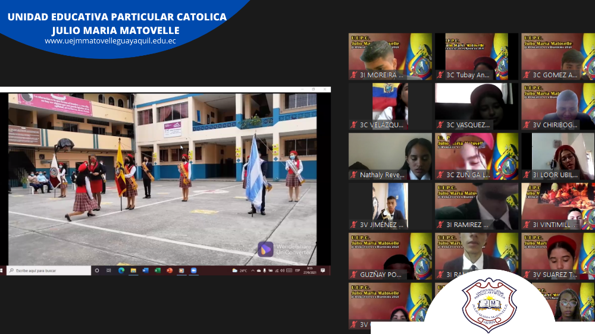This screenshot has width=595, height=334.
Task: Click muted mic icon on GUZÑAY PO tile
Action: click(354, 275)
